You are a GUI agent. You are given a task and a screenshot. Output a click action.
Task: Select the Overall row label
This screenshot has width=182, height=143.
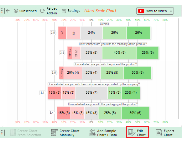pyautogui.click(x=104, y=24)
